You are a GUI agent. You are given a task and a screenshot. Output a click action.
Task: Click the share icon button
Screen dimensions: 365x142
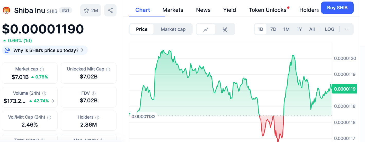pyautogui.click(x=110, y=10)
